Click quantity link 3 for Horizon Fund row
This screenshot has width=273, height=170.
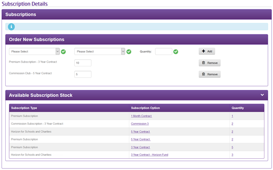coord(232,155)
